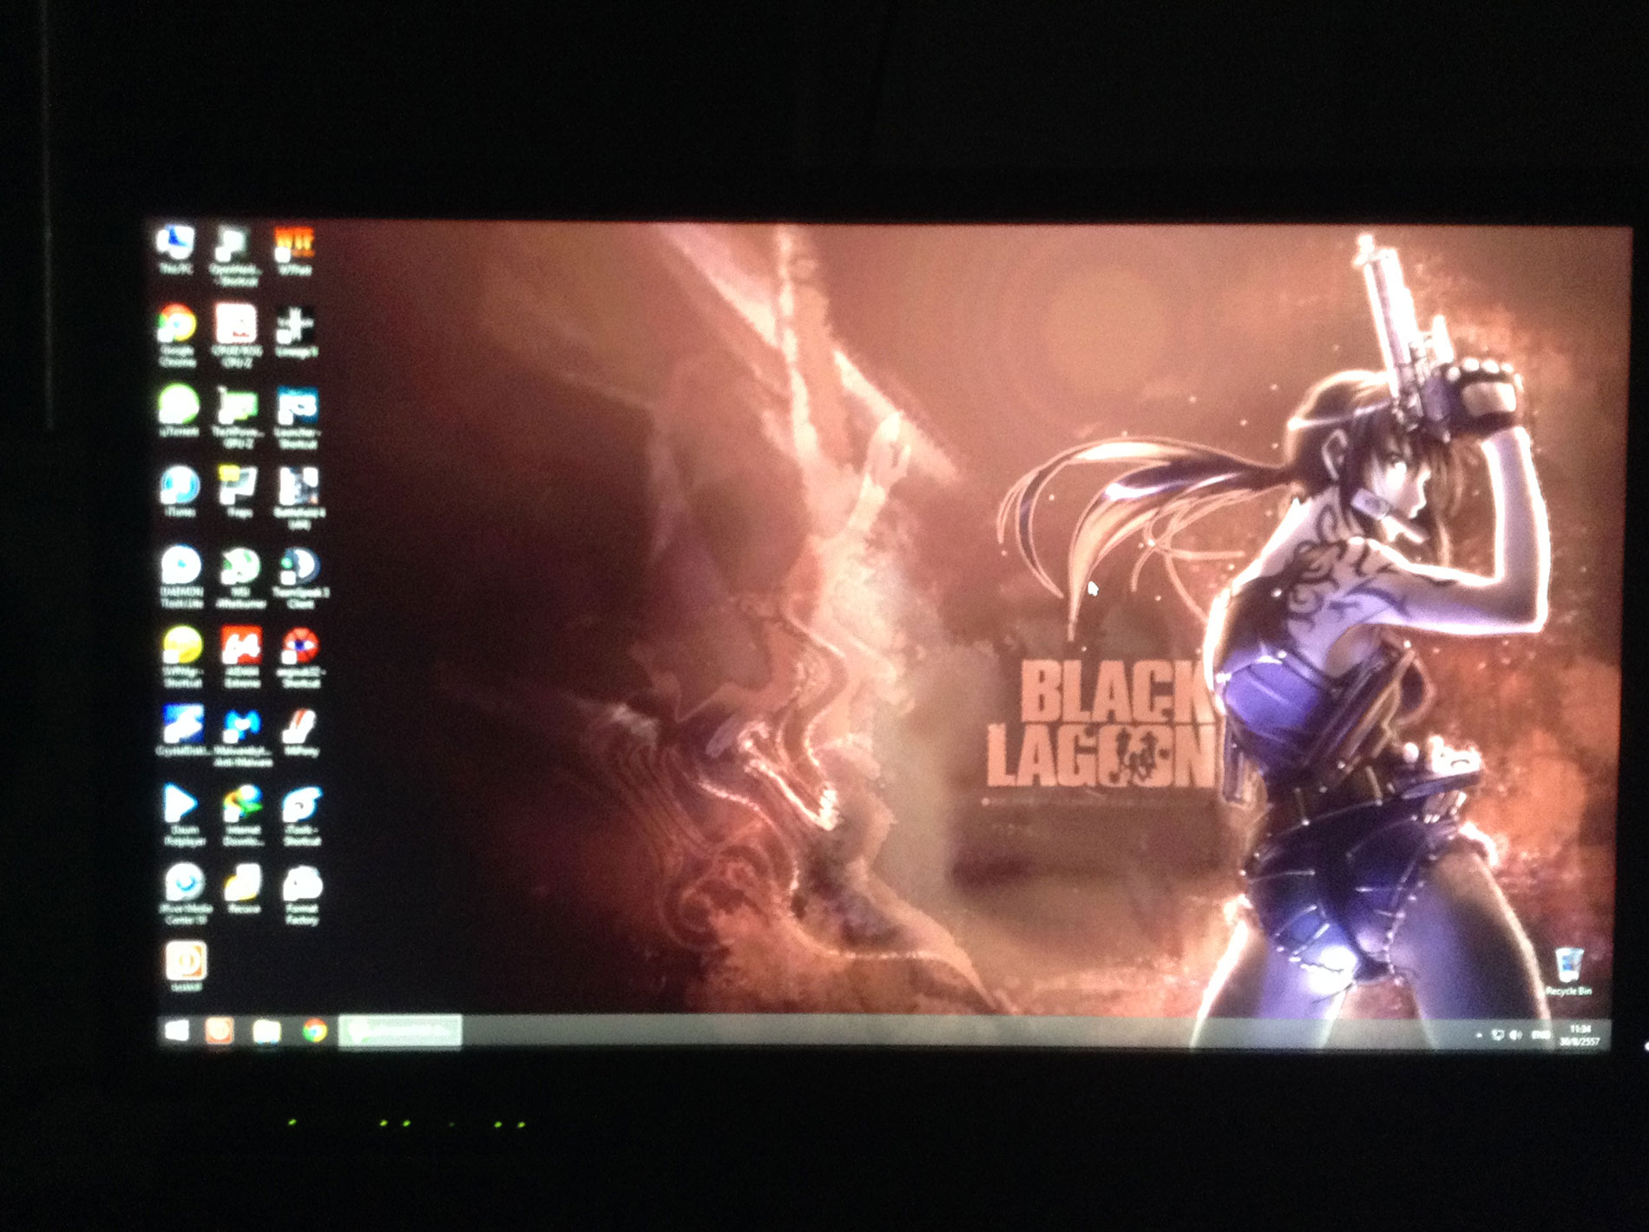Image resolution: width=1649 pixels, height=1232 pixels.
Task: Open the Recycle Bin
Action: click(1568, 972)
